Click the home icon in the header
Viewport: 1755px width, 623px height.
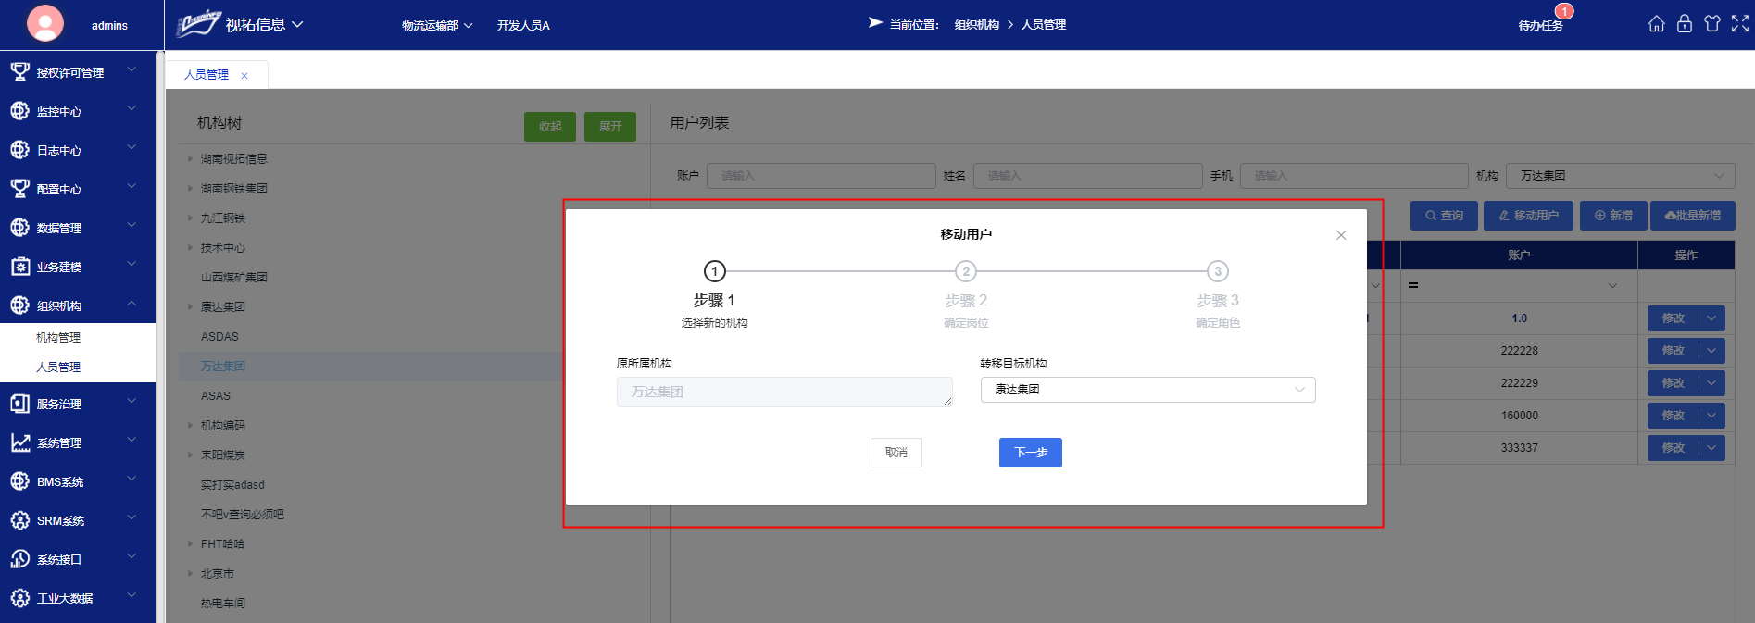coord(1656,24)
